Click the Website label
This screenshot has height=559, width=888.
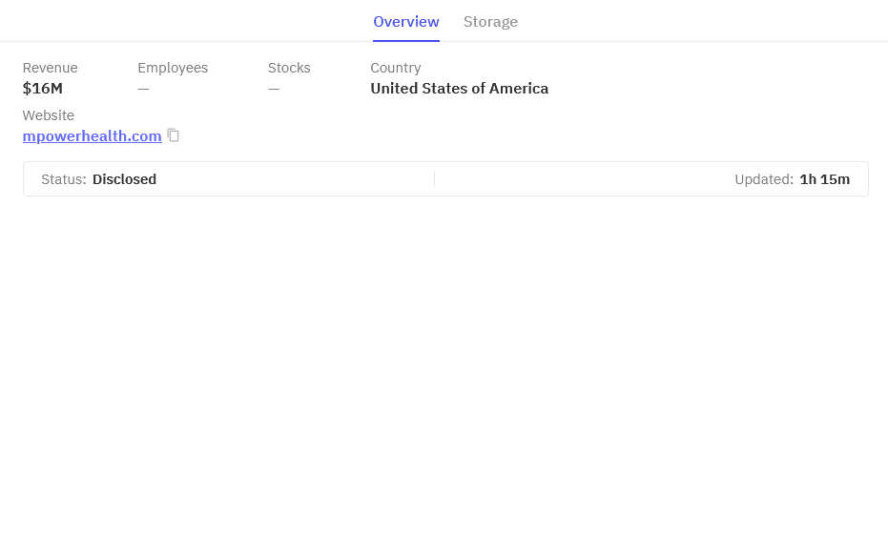(49, 115)
